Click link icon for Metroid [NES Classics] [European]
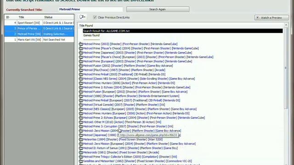 81,109
